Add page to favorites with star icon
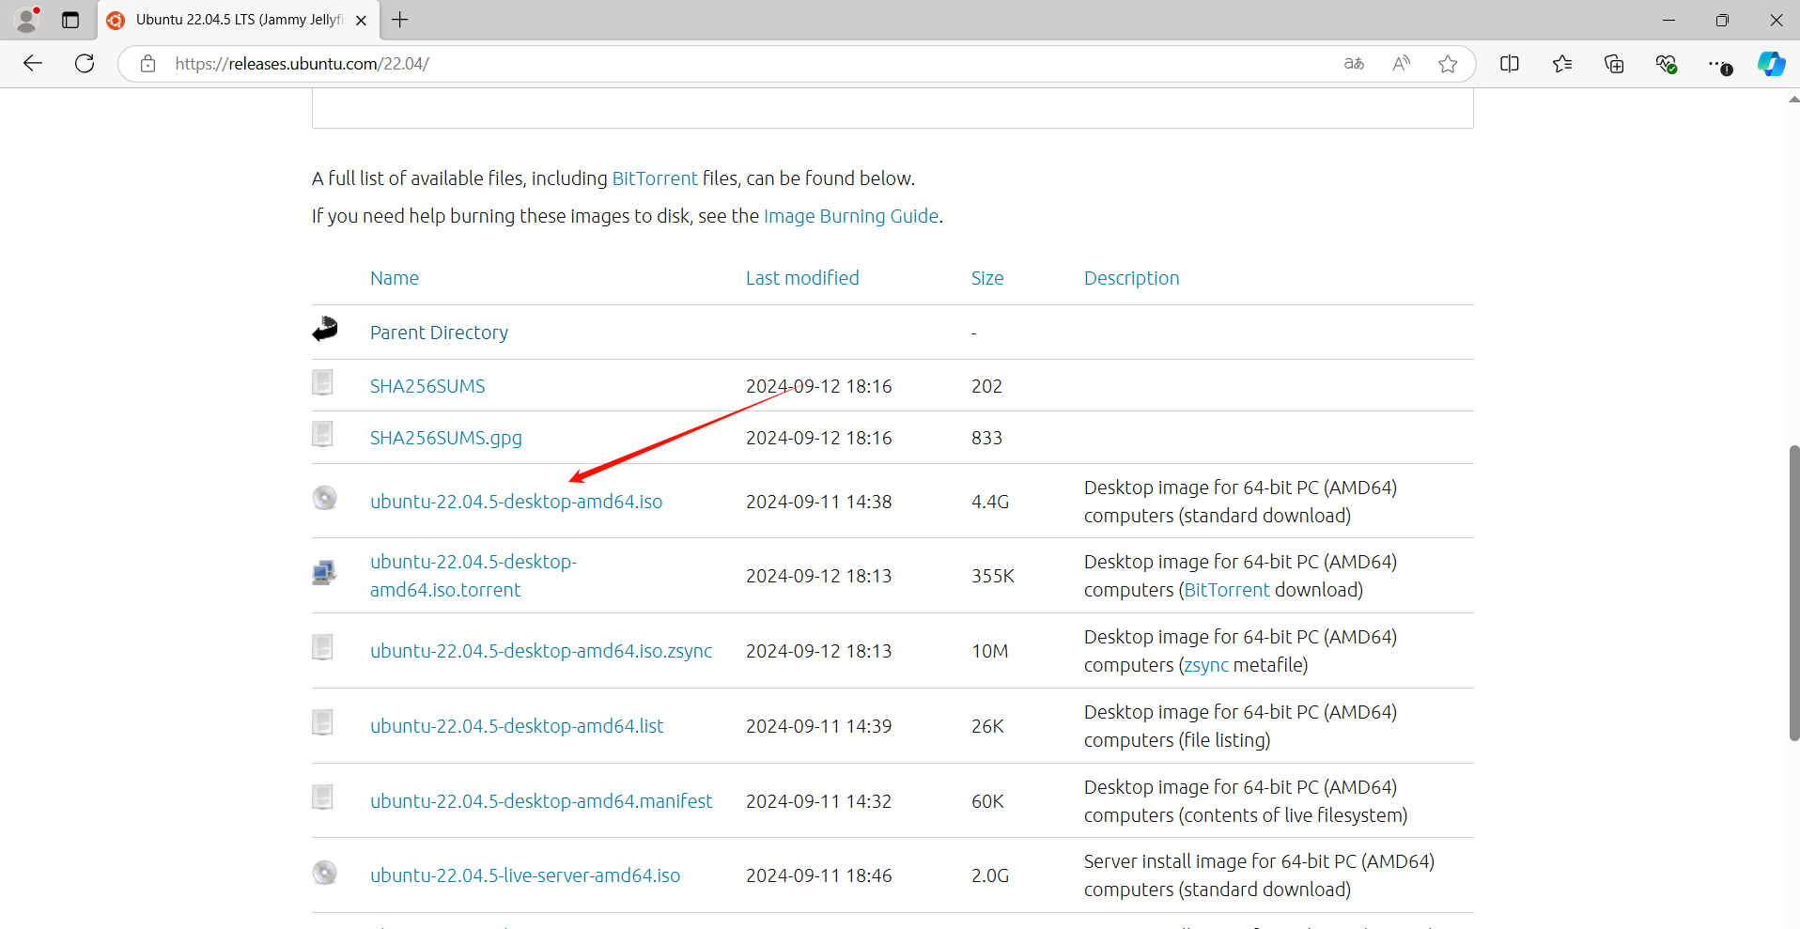 [1448, 64]
